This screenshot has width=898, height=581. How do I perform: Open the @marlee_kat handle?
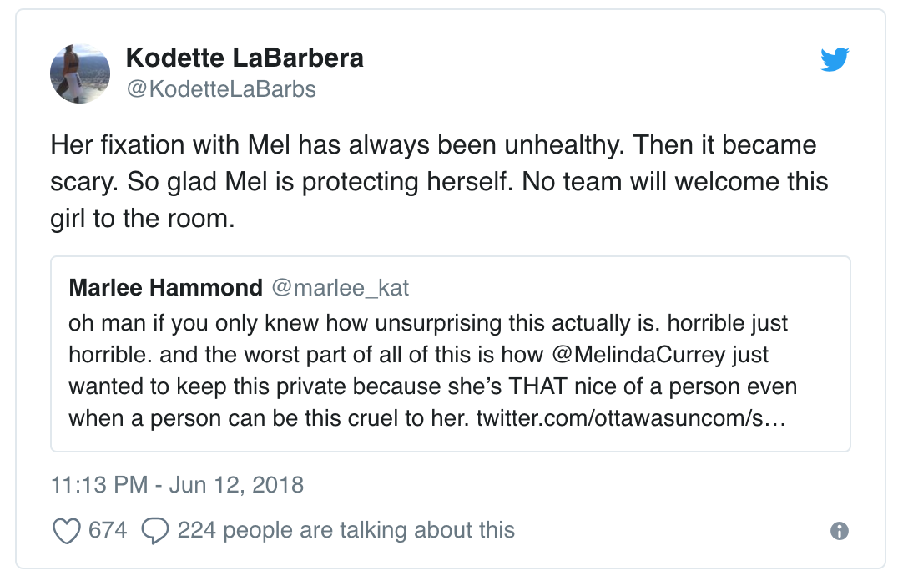[341, 288]
